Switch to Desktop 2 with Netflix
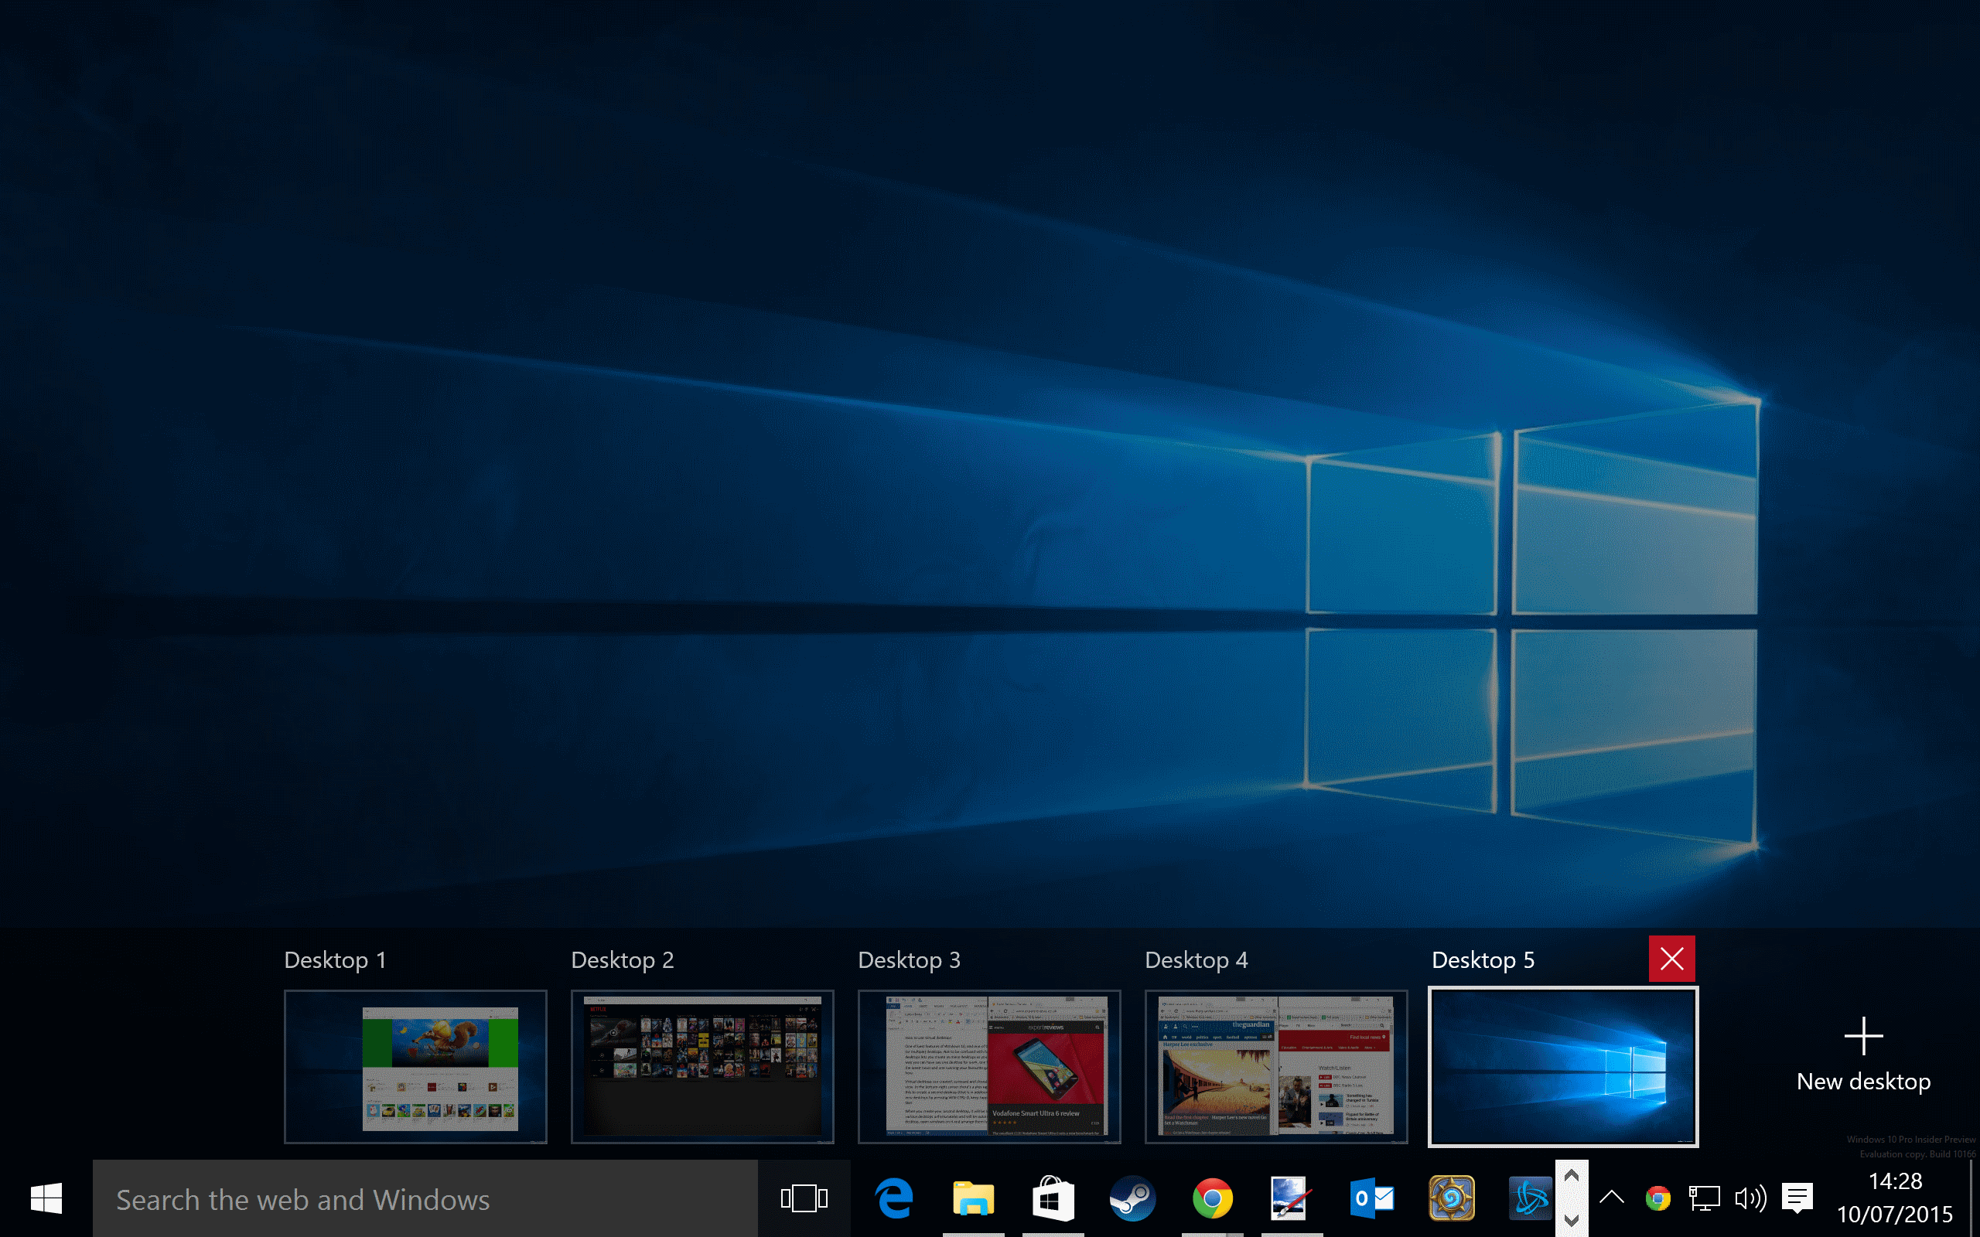Image resolution: width=1980 pixels, height=1237 pixels. coord(703,1067)
